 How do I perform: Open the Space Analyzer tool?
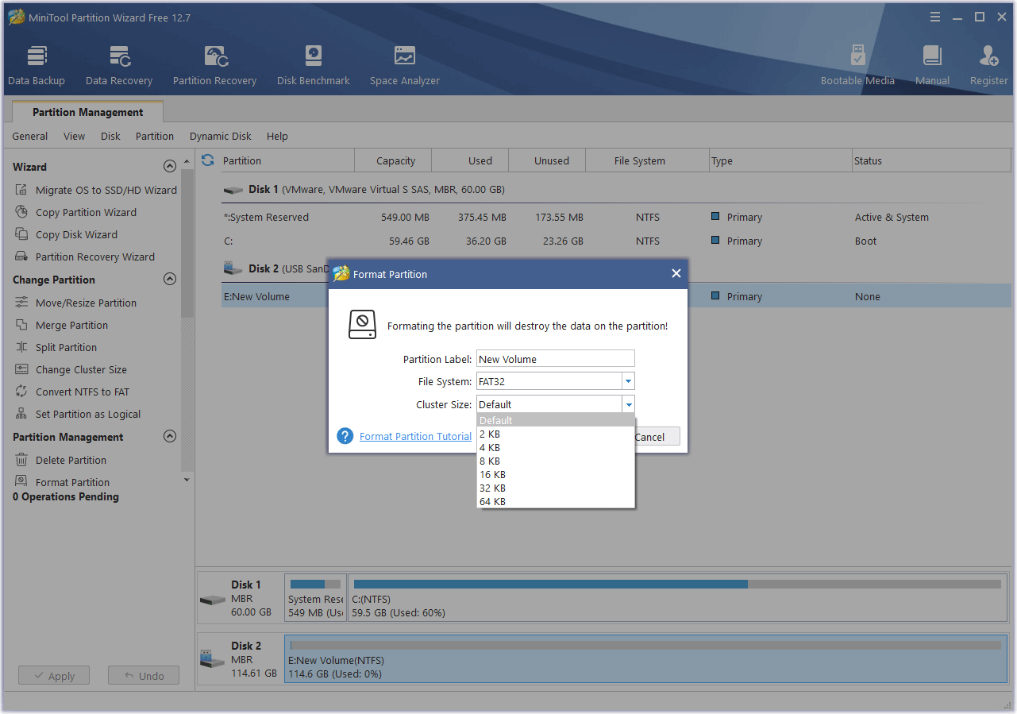pyautogui.click(x=405, y=65)
